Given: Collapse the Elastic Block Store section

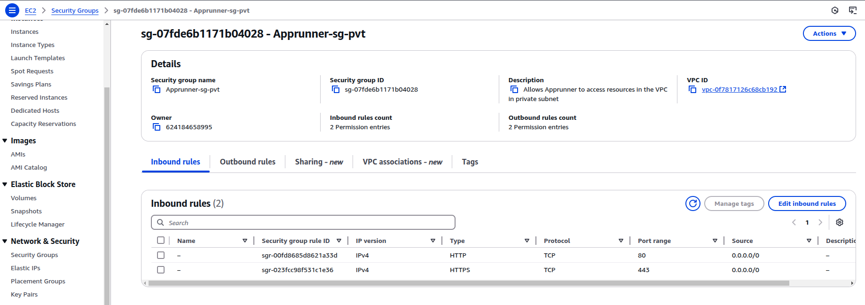Looking at the screenshot, I should pyautogui.click(x=5, y=184).
